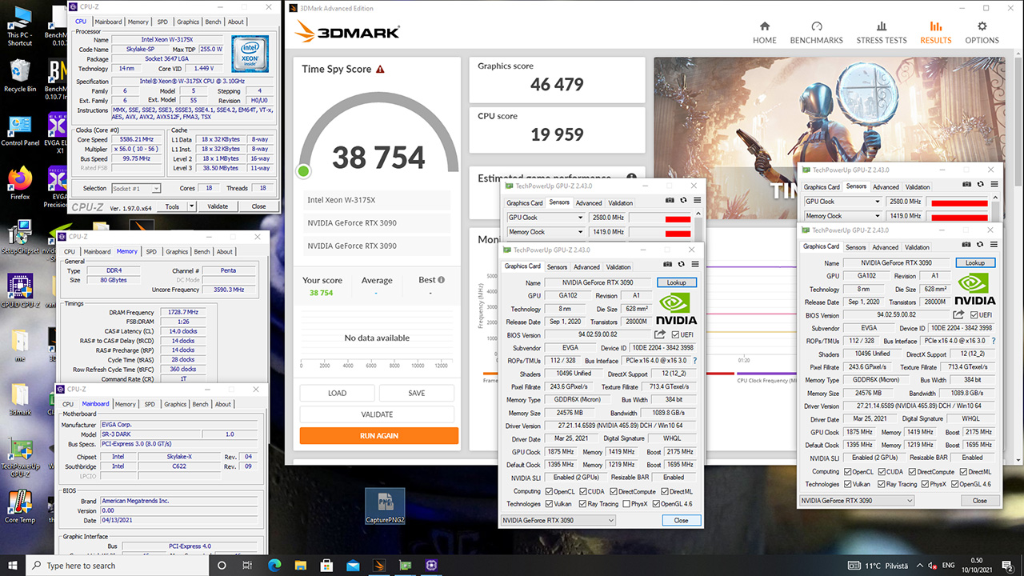Open the BENCHMARKS section in 3DMark
This screenshot has width=1024, height=576.
[x=816, y=32]
